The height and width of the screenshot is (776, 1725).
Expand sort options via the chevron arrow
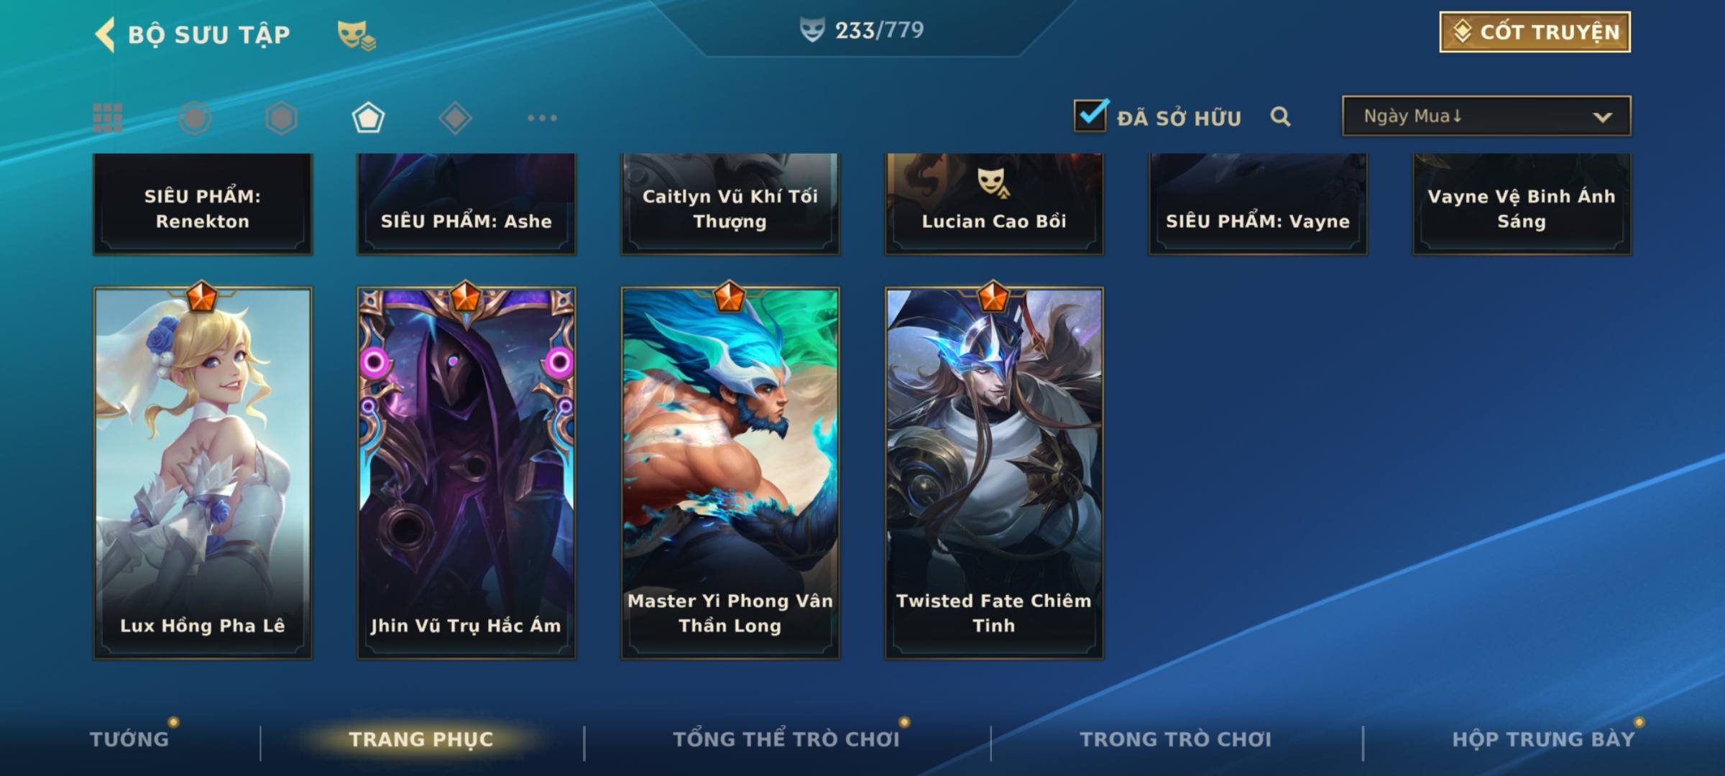(x=1602, y=117)
